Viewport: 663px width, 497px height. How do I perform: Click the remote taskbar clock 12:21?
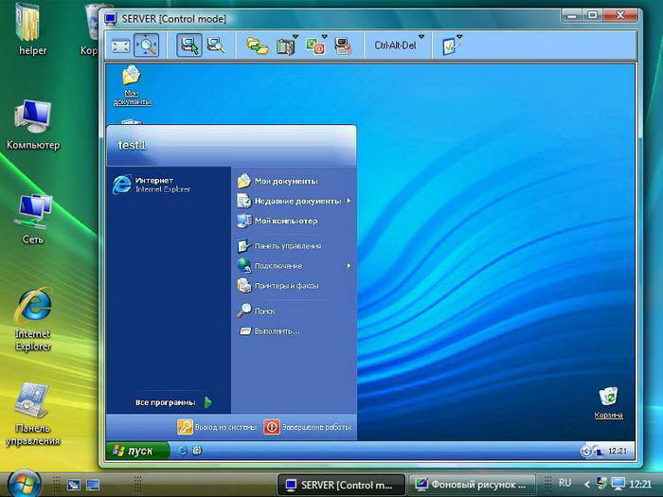click(618, 451)
